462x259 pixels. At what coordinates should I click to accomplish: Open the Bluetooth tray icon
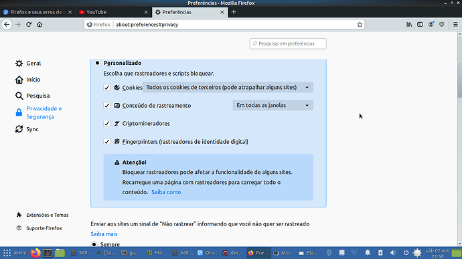329,253
